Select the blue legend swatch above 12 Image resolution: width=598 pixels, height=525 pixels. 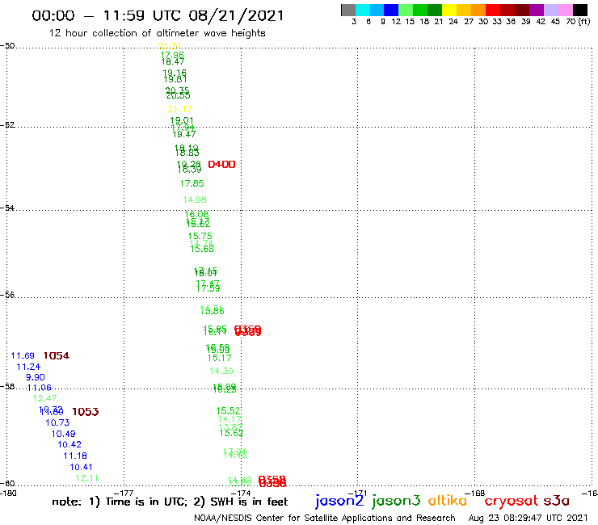coord(391,10)
